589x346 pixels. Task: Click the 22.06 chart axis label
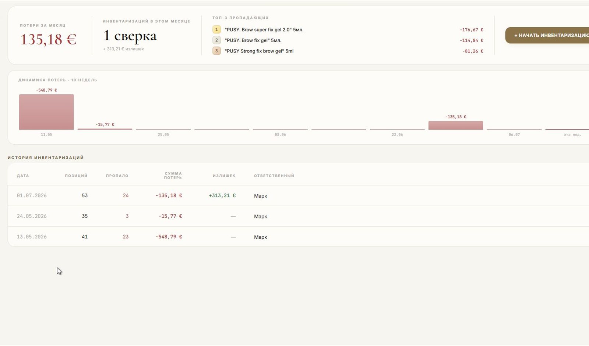(x=397, y=135)
